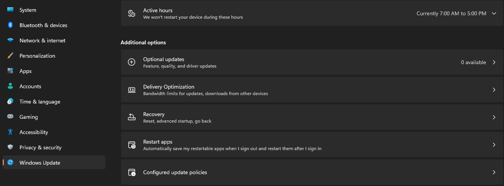Click the Active hours clock icon
The width and height of the screenshot is (504, 186).
pos(131,13)
